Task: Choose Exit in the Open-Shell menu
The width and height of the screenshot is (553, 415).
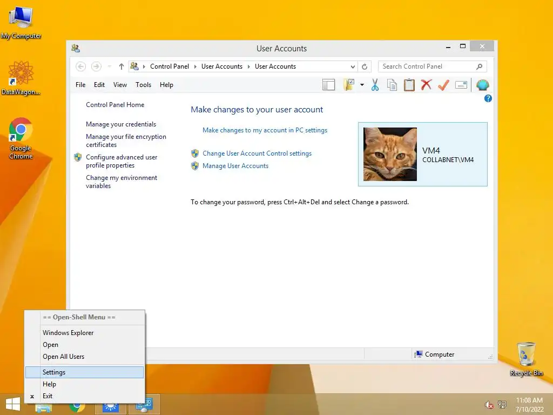Action: click(x=85, y=396)
